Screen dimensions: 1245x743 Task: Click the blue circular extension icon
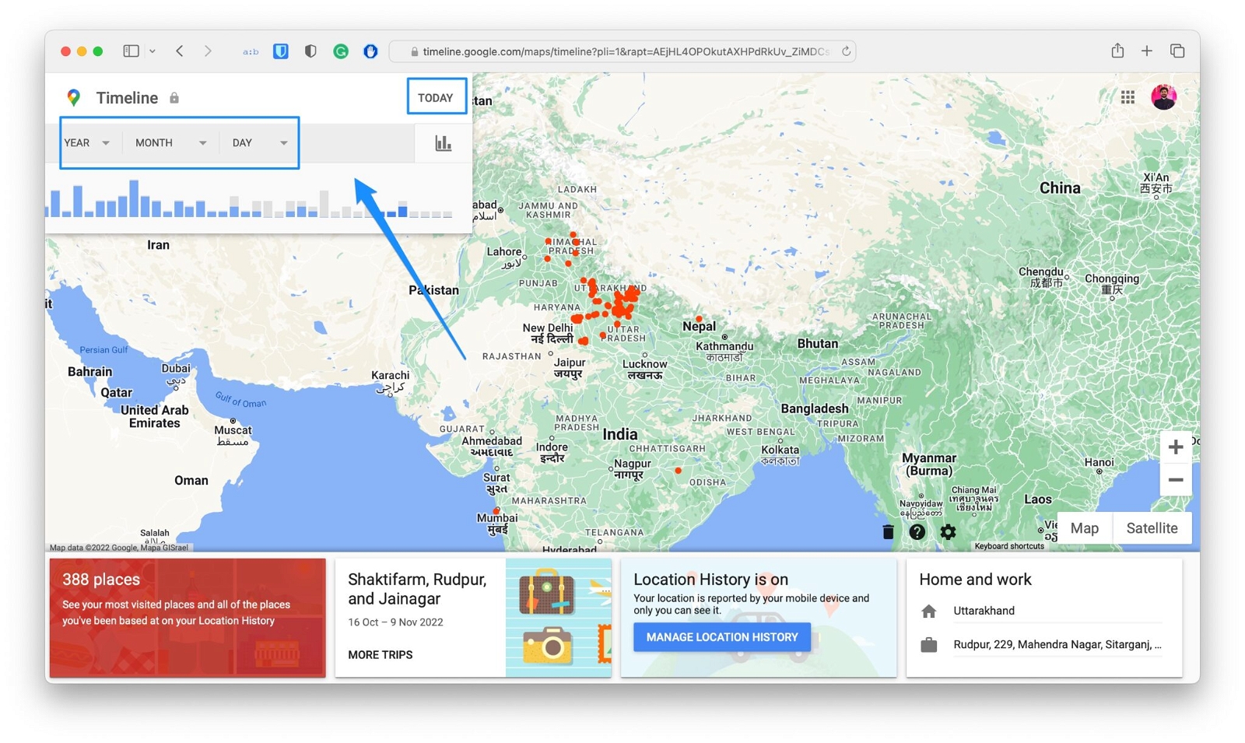pos(371,51)
